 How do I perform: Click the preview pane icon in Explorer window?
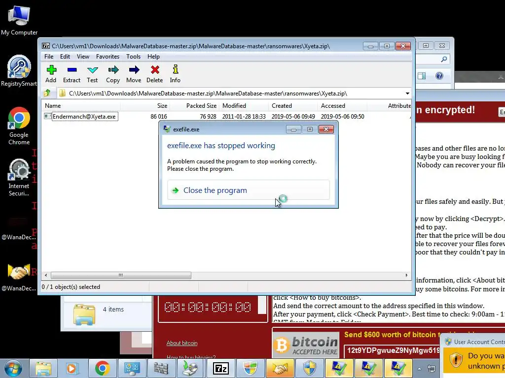[422, 76]
